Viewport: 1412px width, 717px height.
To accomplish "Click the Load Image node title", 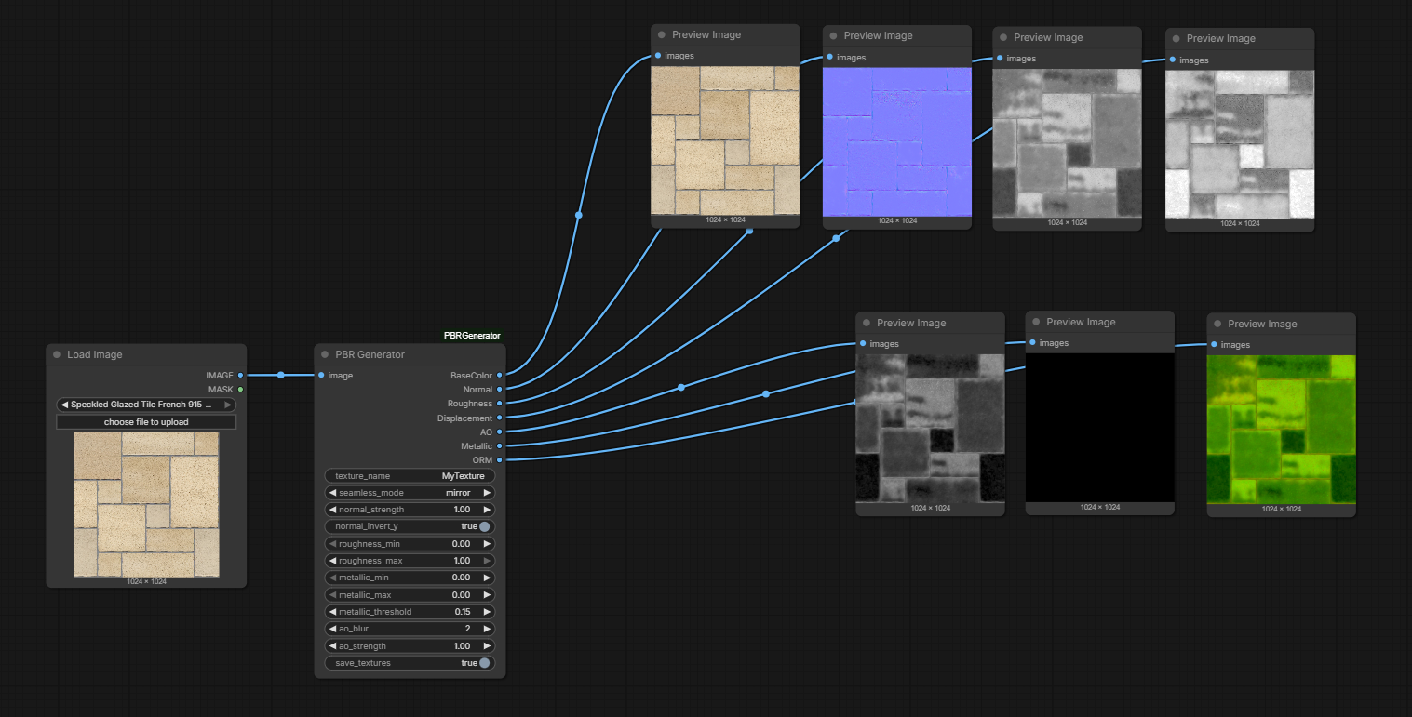I will [x=94, y=354].
